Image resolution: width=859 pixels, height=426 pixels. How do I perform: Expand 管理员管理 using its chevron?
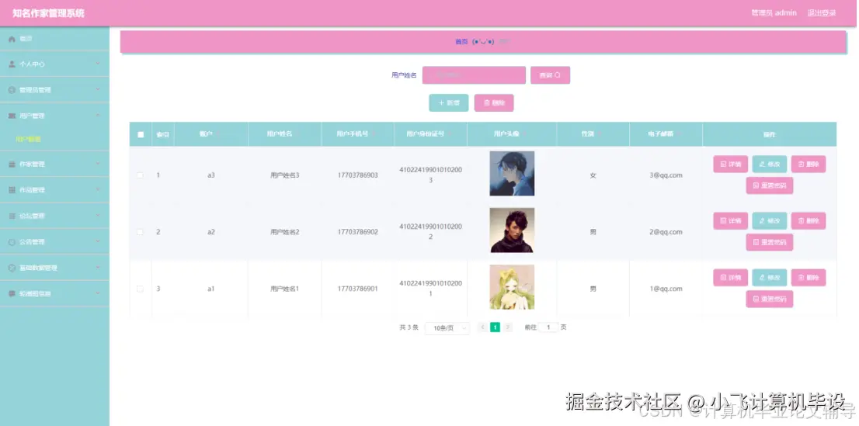[x=98, y=90]
